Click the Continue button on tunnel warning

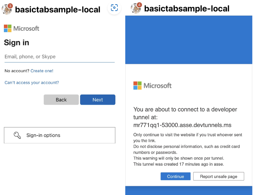(175, 176)
